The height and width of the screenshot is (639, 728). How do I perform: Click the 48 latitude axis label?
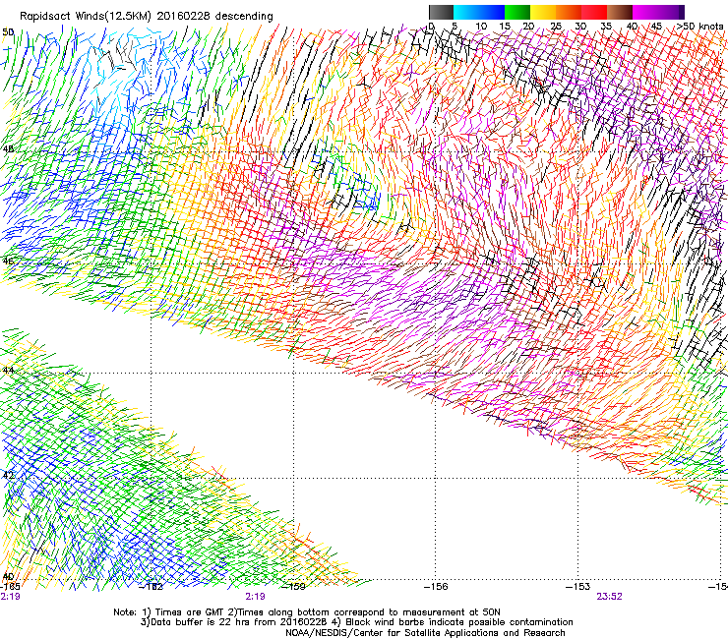8,149
